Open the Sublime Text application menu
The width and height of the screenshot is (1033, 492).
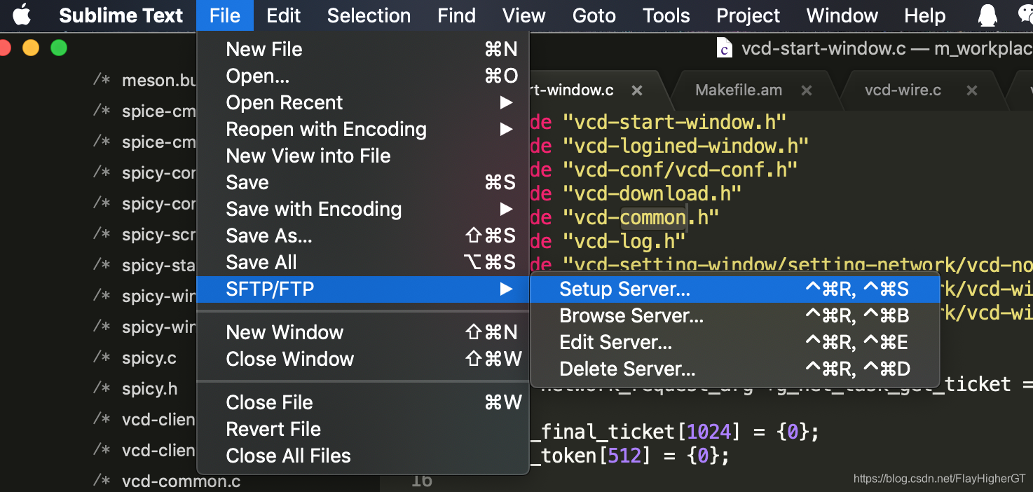(121, 15)
